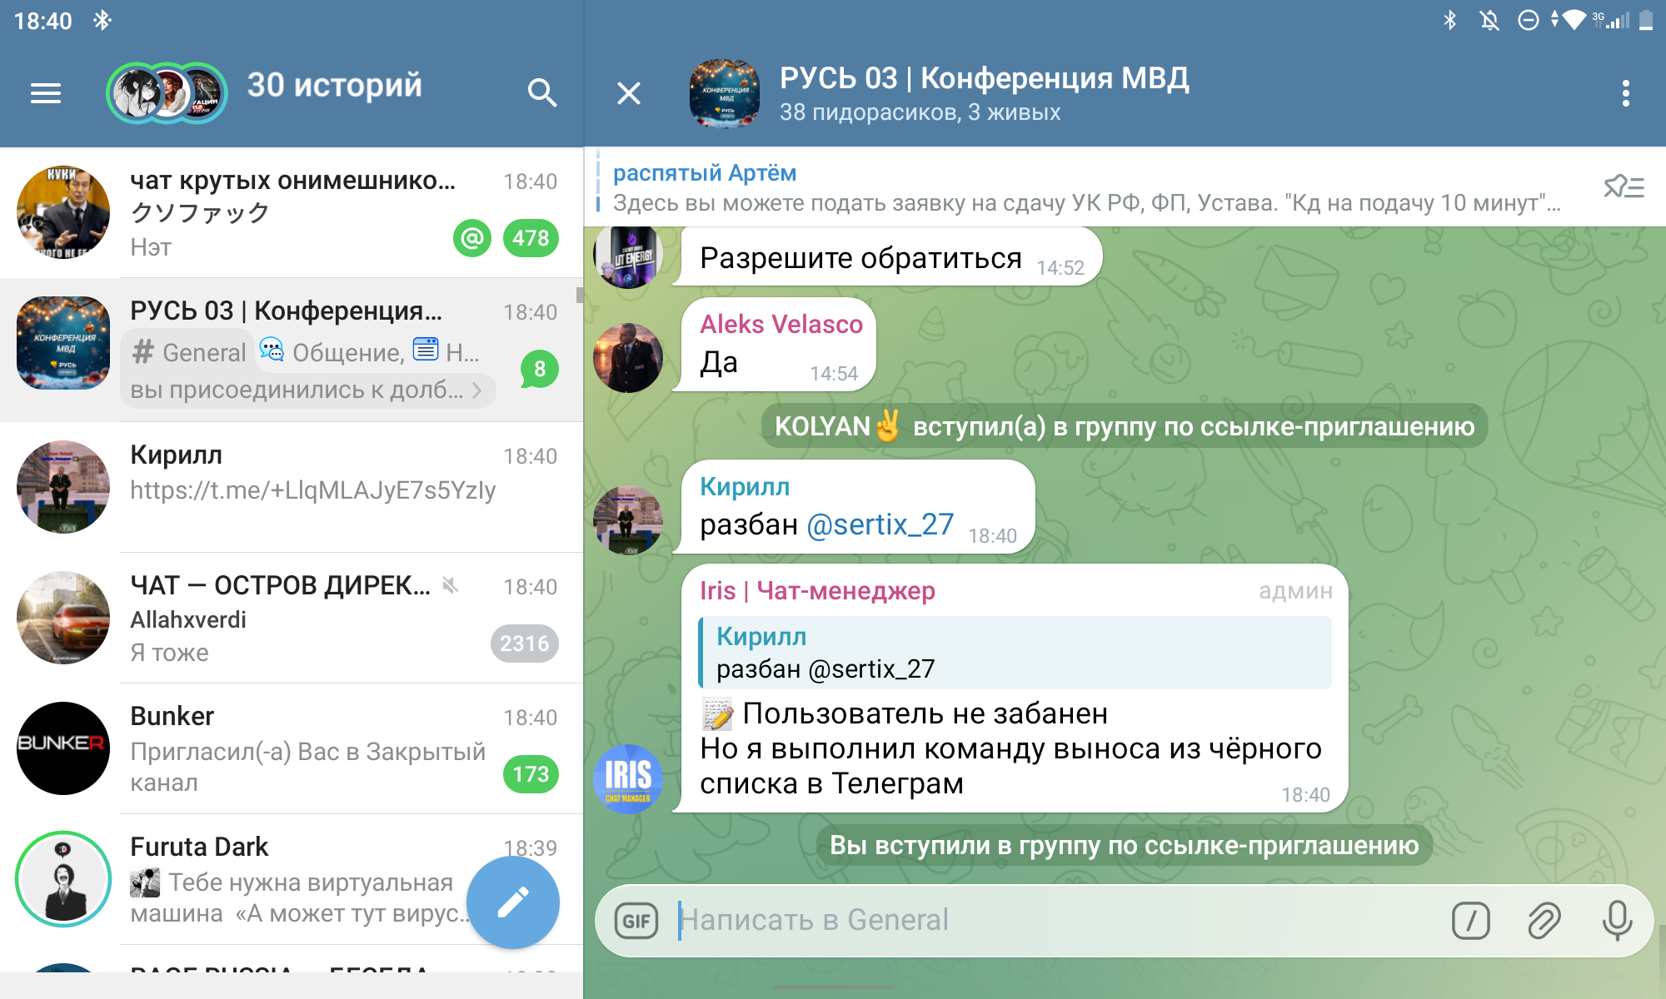Select the General topic tab
Viewport: 1666px width, 999px height.
(x=190, y=353)
